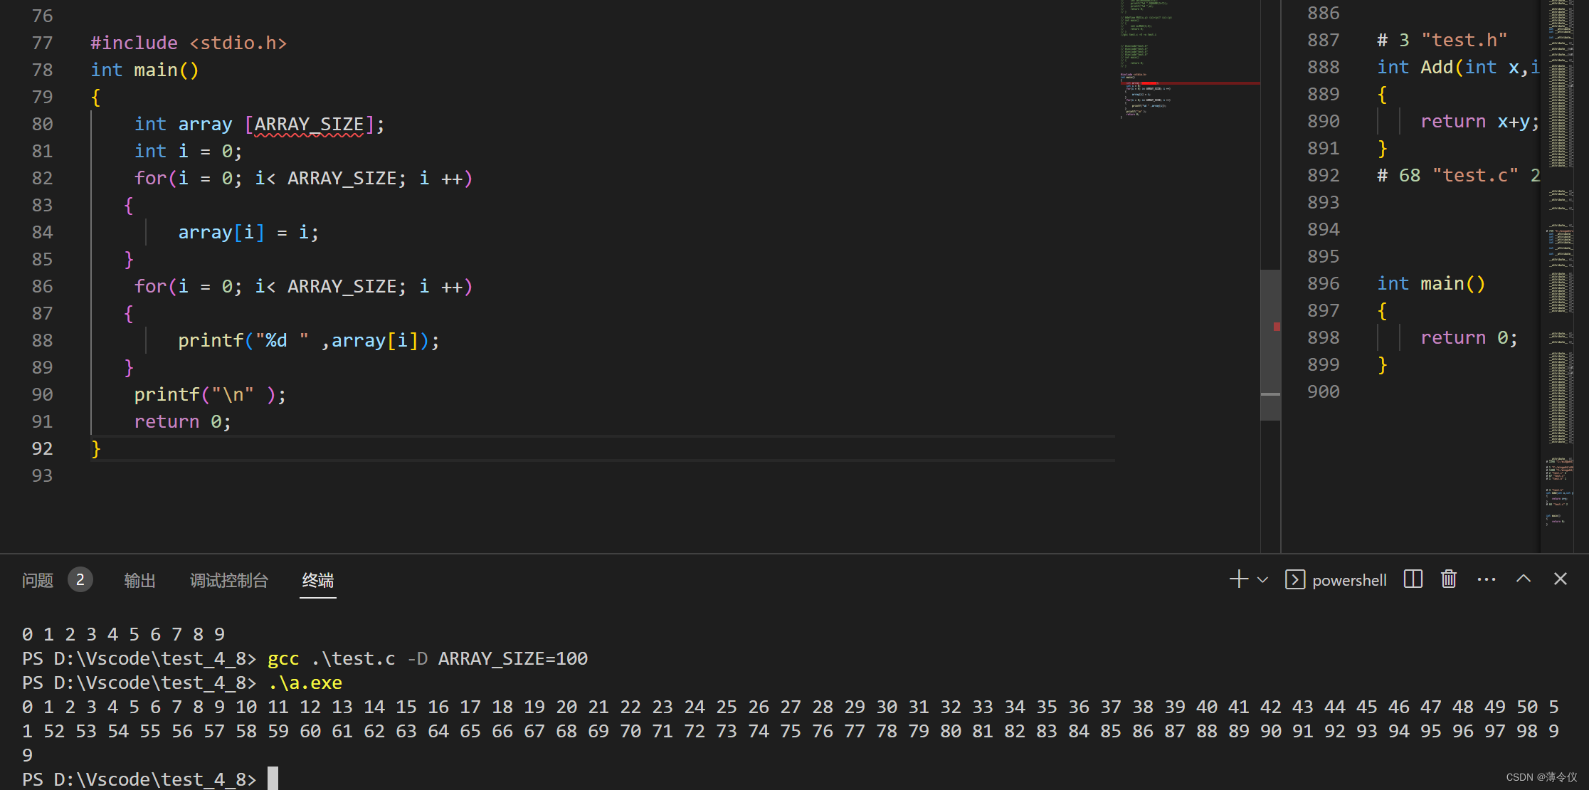Click 'return 0;' on line 91
Image resolution: width=1589 pixels, height=790 pixels.
click(x=183, y=422)
